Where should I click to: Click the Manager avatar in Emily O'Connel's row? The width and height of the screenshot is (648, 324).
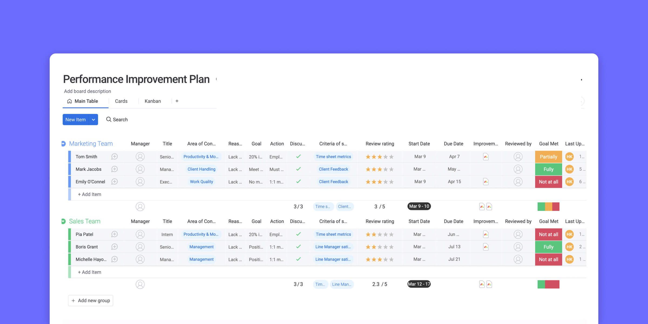[140, 181]
